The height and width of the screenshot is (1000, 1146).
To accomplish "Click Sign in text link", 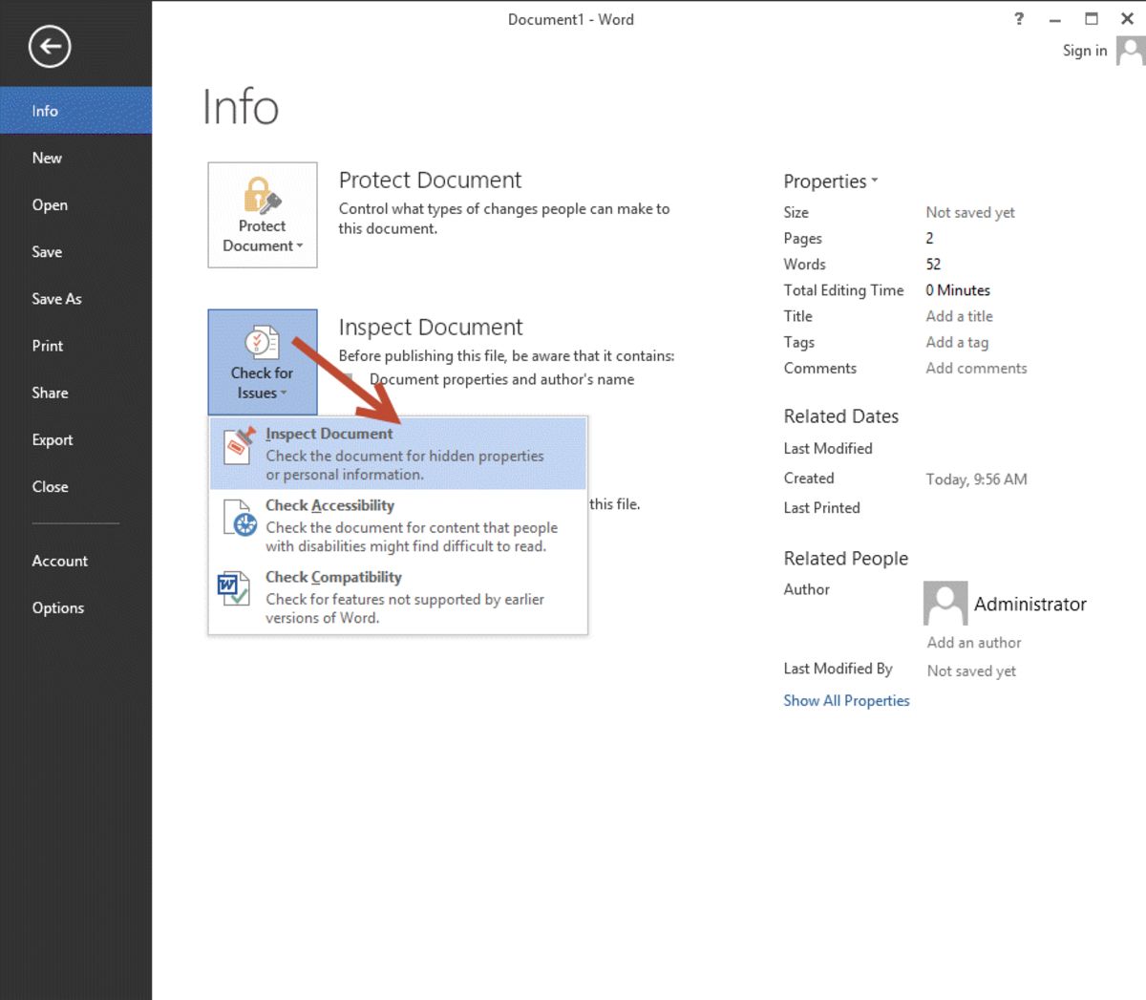I will pyautogui.click(x=1084, y=51).
